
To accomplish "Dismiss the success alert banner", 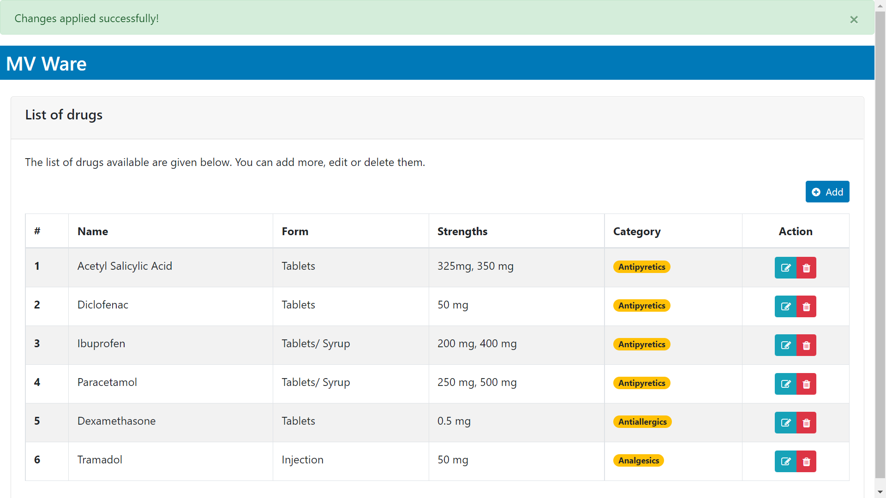I will tap(854, 19).
